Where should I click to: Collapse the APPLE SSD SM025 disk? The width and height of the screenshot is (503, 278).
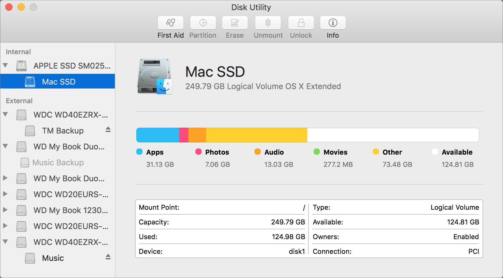click(x=6, y=66)
